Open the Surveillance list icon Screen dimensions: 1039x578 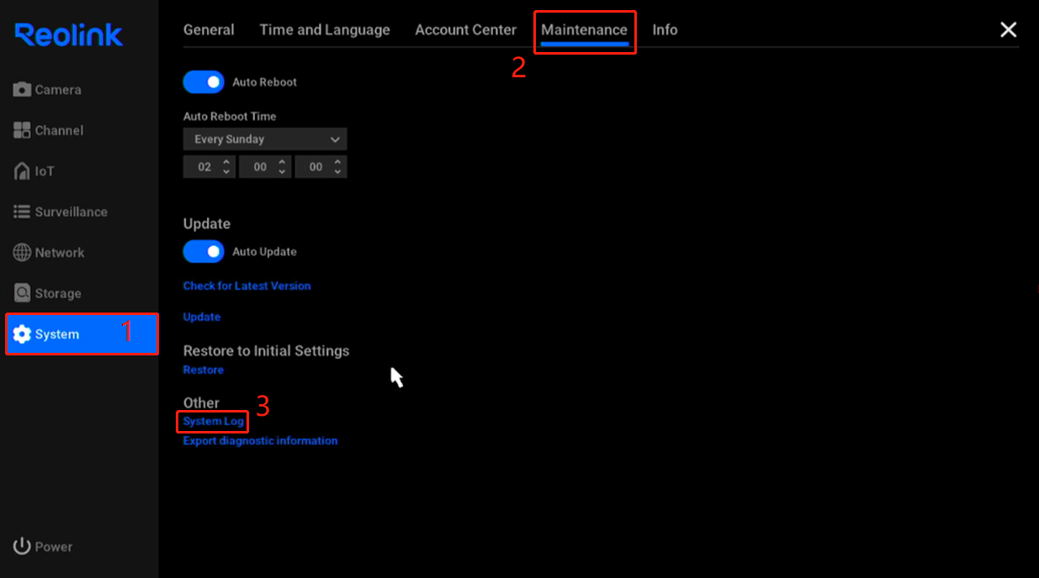22,212
